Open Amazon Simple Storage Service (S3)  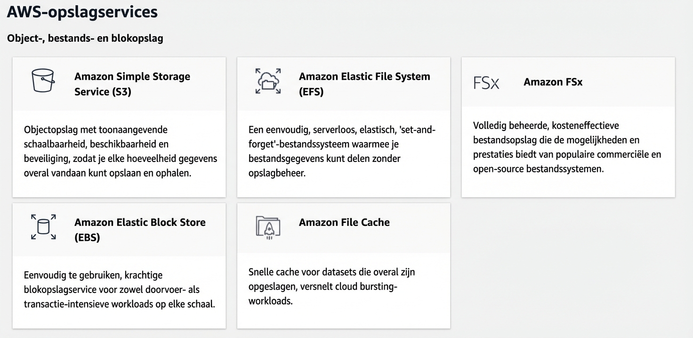(132, 84)
